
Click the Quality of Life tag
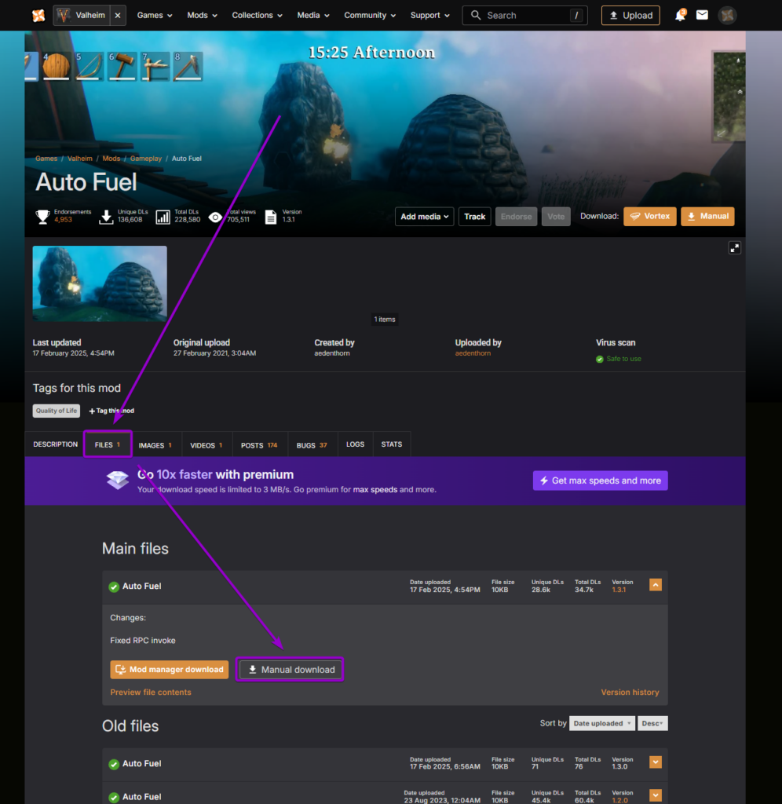coord(57,411)
